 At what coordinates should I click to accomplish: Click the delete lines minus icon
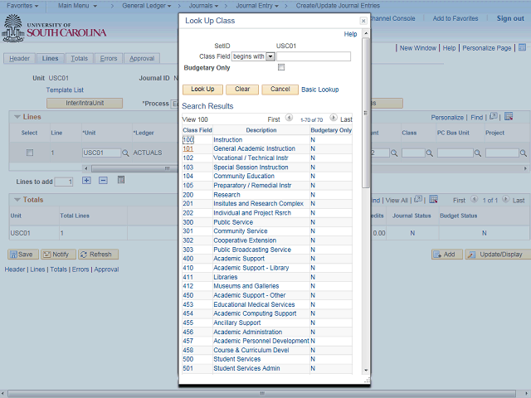point(103,181)
